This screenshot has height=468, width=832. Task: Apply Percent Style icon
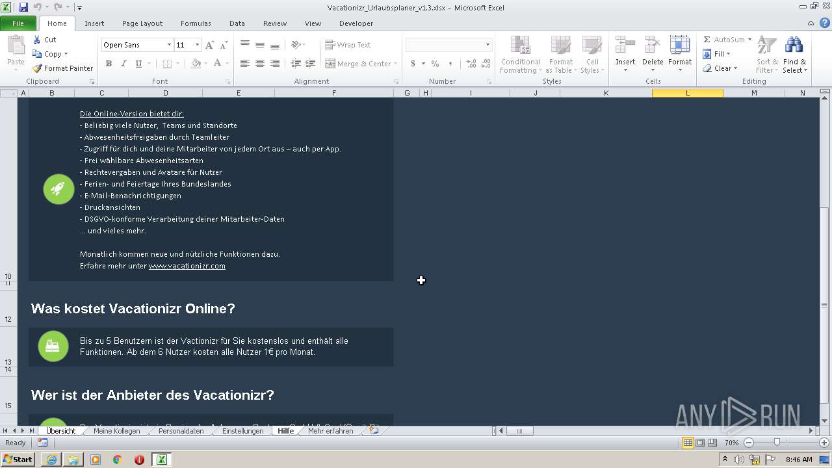click(x=435, y=64)
